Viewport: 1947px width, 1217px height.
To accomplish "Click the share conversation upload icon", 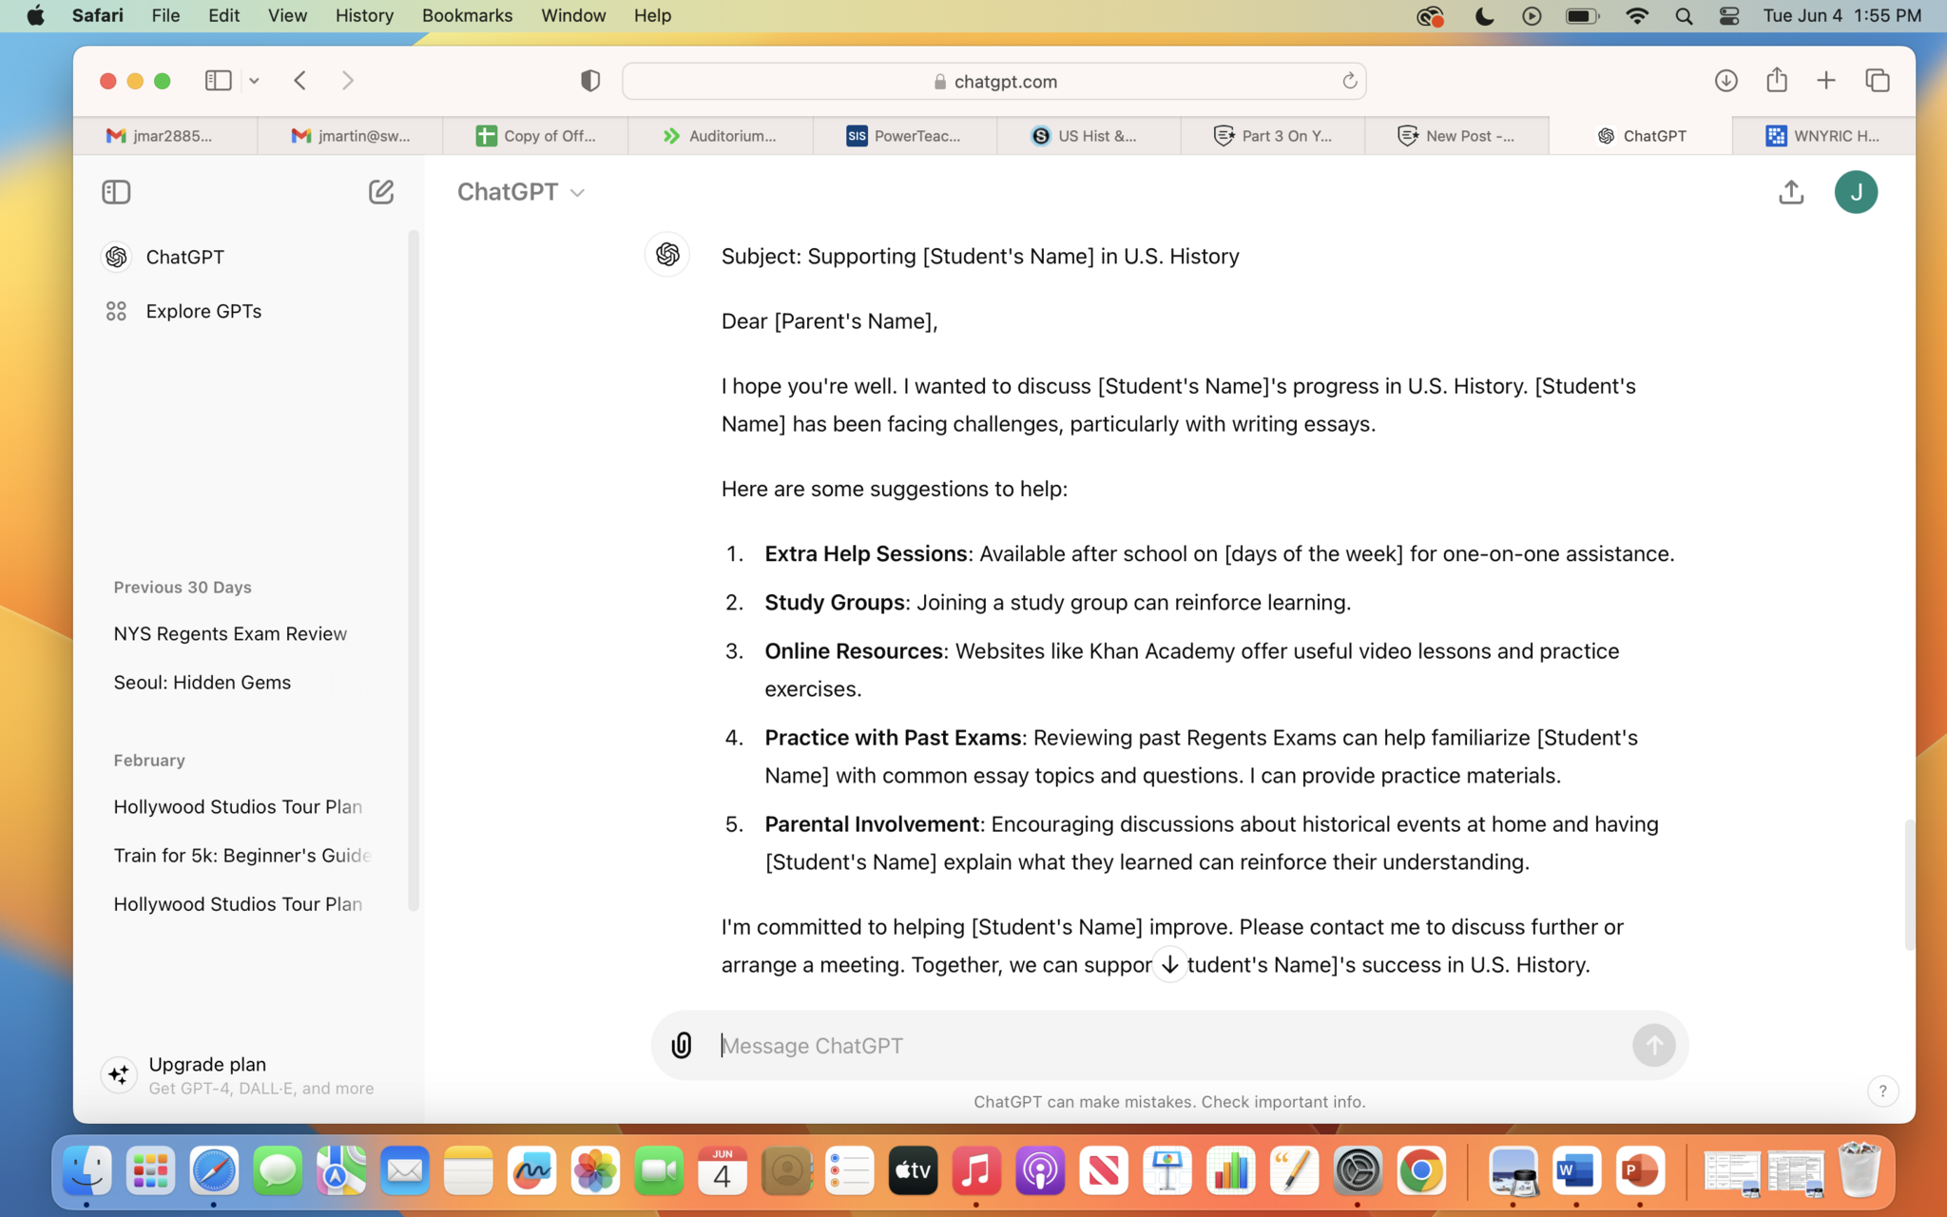I will tap(1790, 192).
